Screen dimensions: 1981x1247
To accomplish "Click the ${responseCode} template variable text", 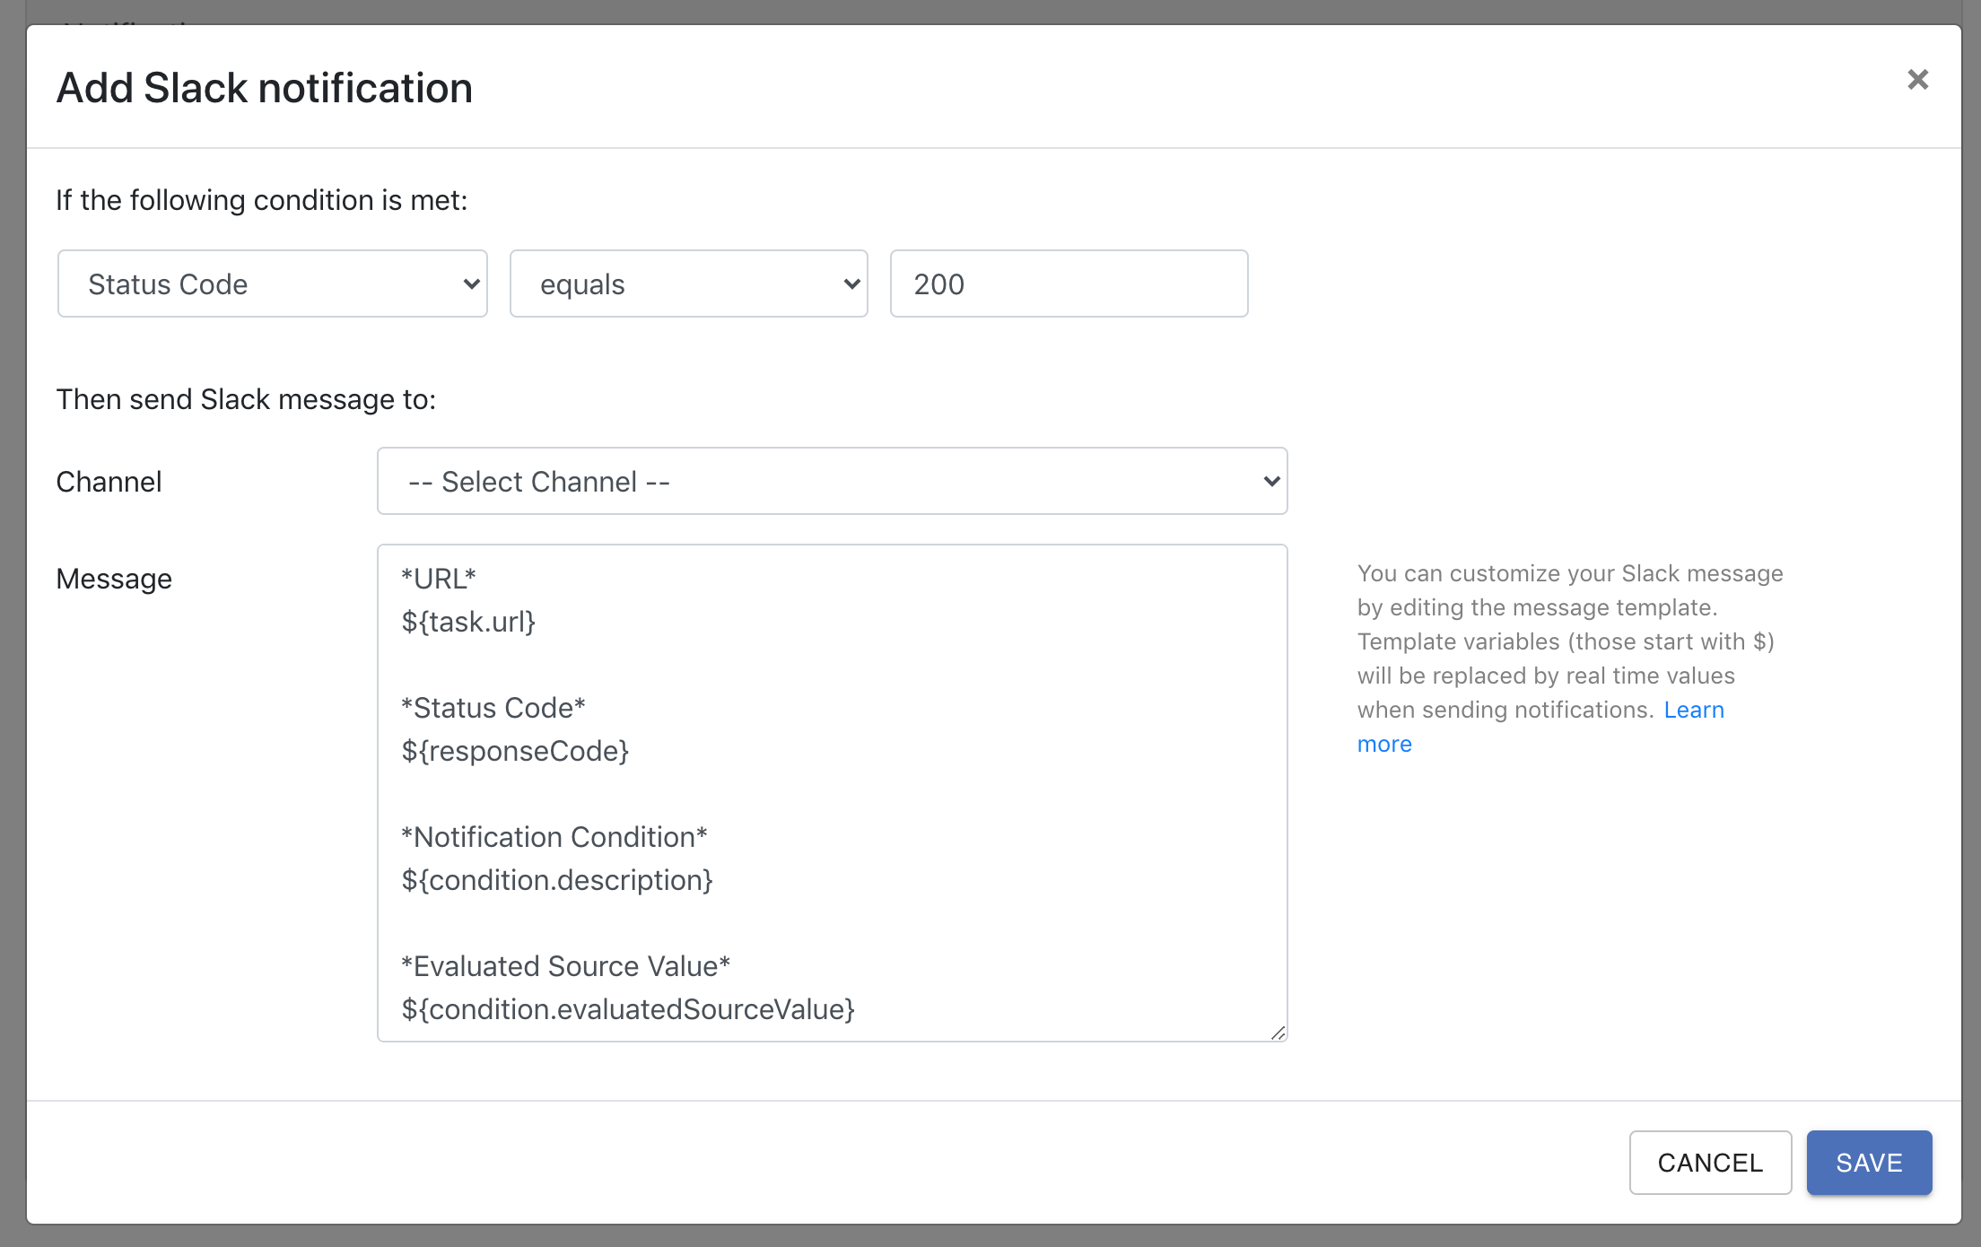I will 515,751.
